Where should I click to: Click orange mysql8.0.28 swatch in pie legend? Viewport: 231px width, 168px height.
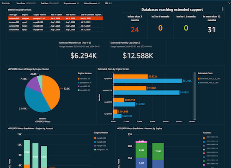pyautogui.click(x=79, y=78)
